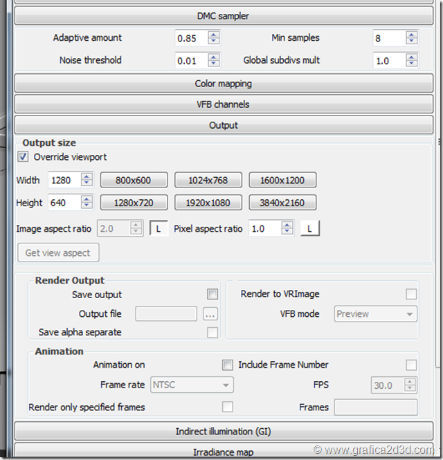Image resolution: width=443 pixels, height=460 pixels.
Task: Choose the 1280x720 resolution preset
Action: click(134, 203)
